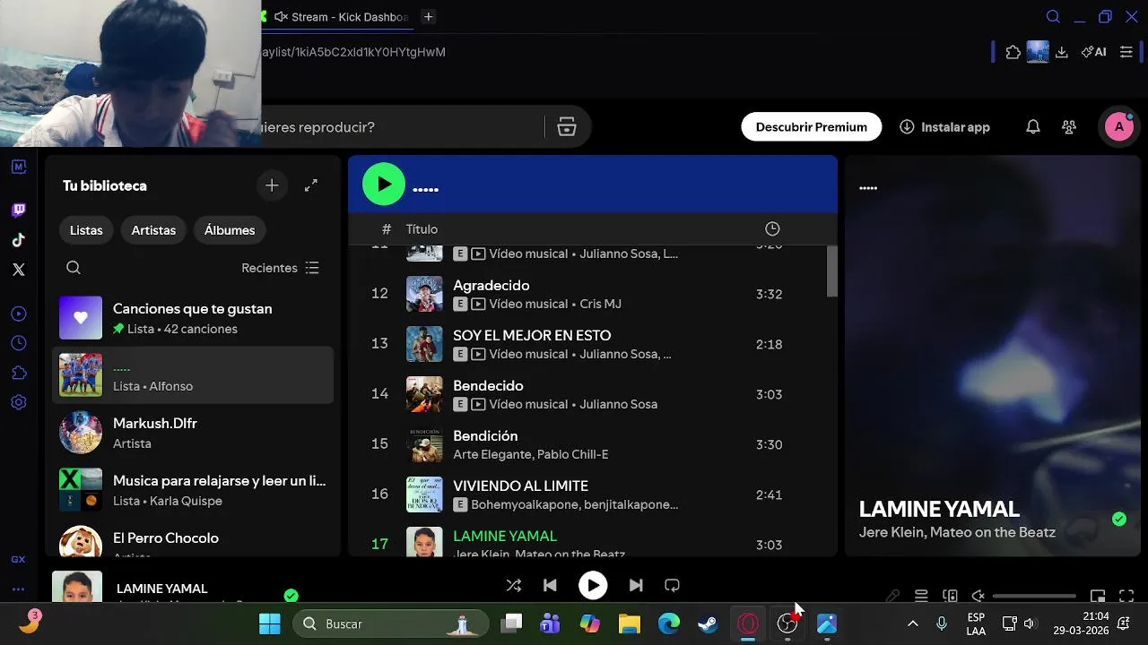The width and height of the screenshot is (1148, 645).
Task: Filter library by Álbumes
Action: point(230,230)
